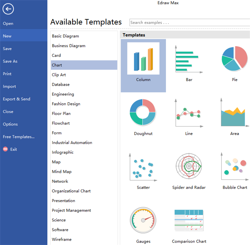The image size is (250, 245).
Task: Choose the Area chart template icon
Action: click(235, 112)
